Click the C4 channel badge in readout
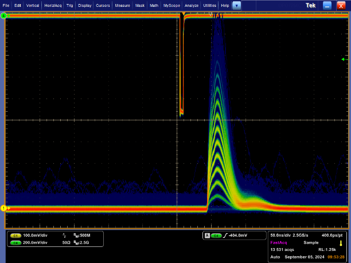Screen dimensions: 351x263 coord(15,242)
